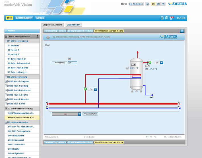The image size is (202, 158).
Task: Click the fullscreen expand icon
Action: [182, 31]
